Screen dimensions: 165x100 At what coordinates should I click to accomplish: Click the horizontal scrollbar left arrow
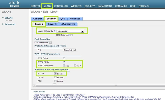coord(34,85)
